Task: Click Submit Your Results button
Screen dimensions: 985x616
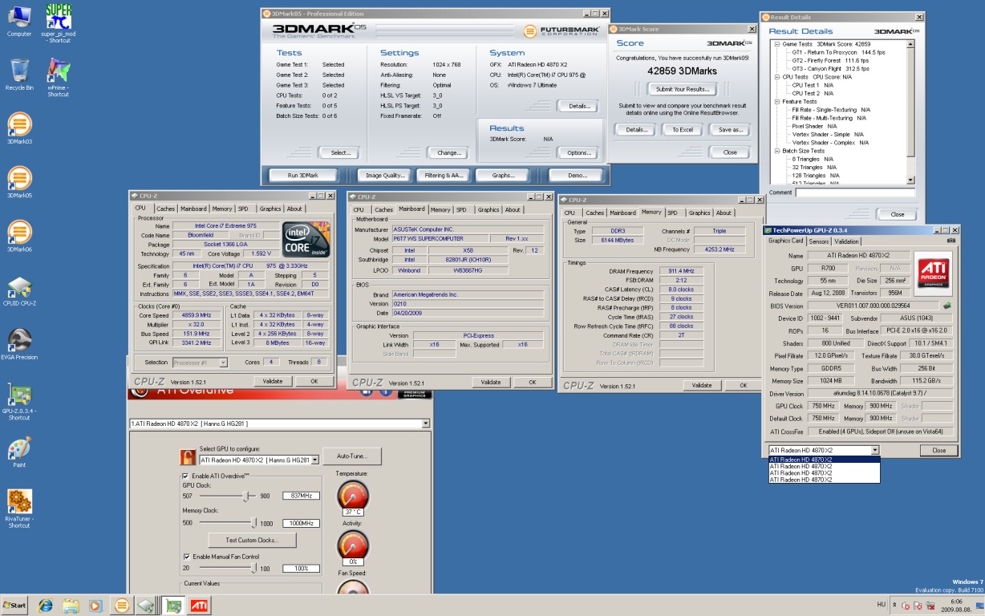Action: (682, 89)
